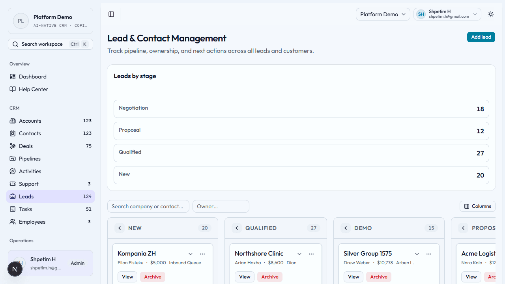Select the Employees sidebar item
Image resolution: width=505 pixels, height=284 pixels.
32,222
